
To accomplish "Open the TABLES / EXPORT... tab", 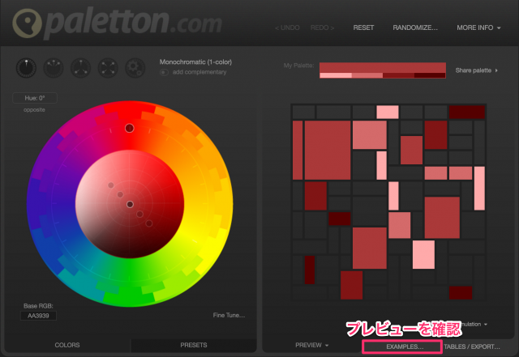I will pyautogui.click(x=472, y=346).
